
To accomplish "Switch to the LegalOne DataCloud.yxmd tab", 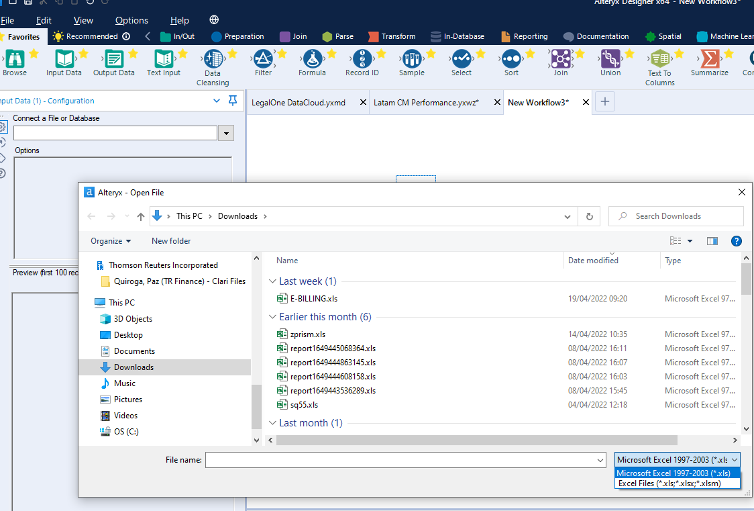I will point(299,102).
